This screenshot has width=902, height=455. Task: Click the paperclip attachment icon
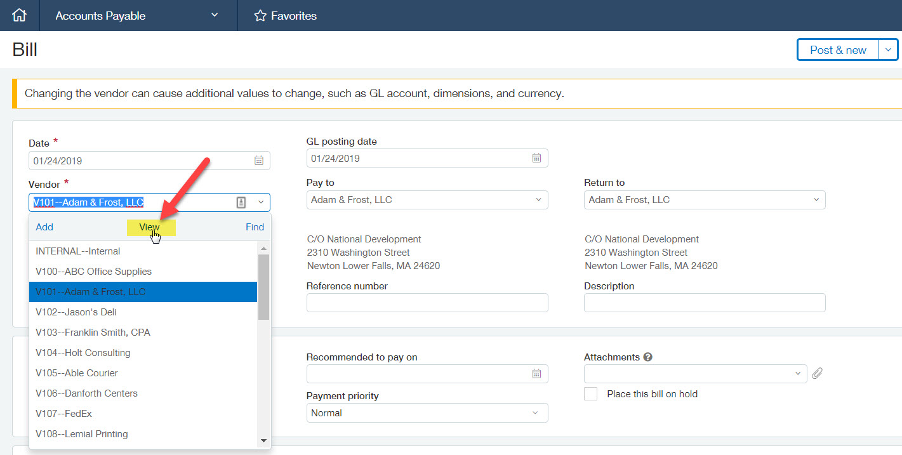pyautogui.click(x=818, y=374)
